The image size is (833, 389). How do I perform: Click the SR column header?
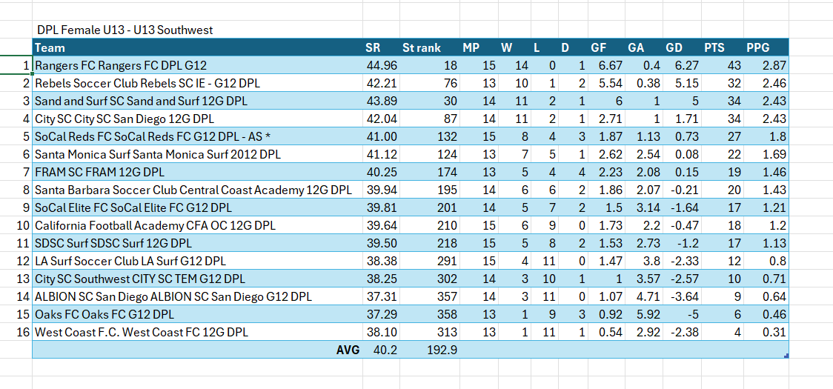(x=372, y=48)
